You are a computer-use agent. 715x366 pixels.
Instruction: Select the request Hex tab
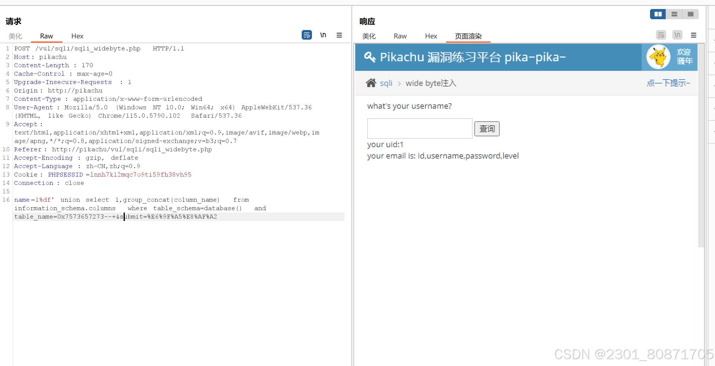pos(77,36)
